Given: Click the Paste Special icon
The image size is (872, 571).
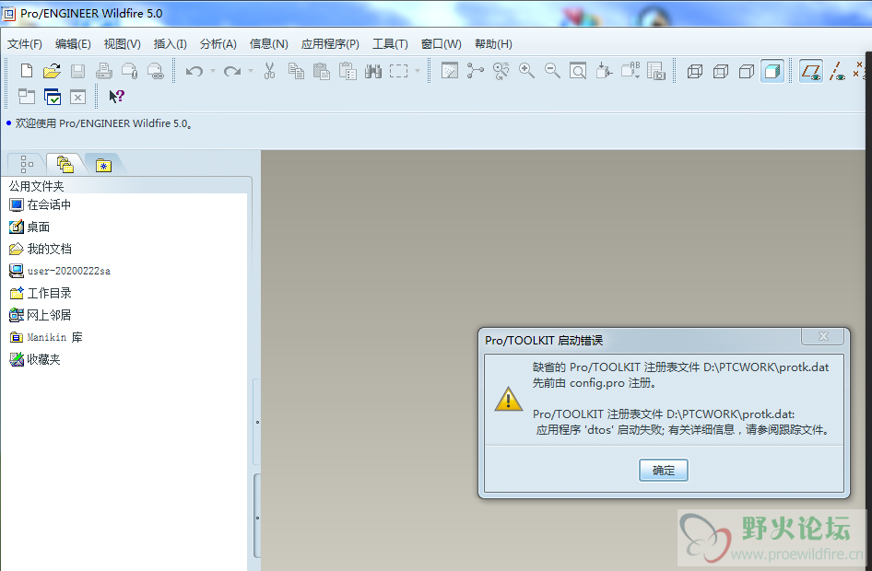Looking at the screenshot, I should pos(348,71).
